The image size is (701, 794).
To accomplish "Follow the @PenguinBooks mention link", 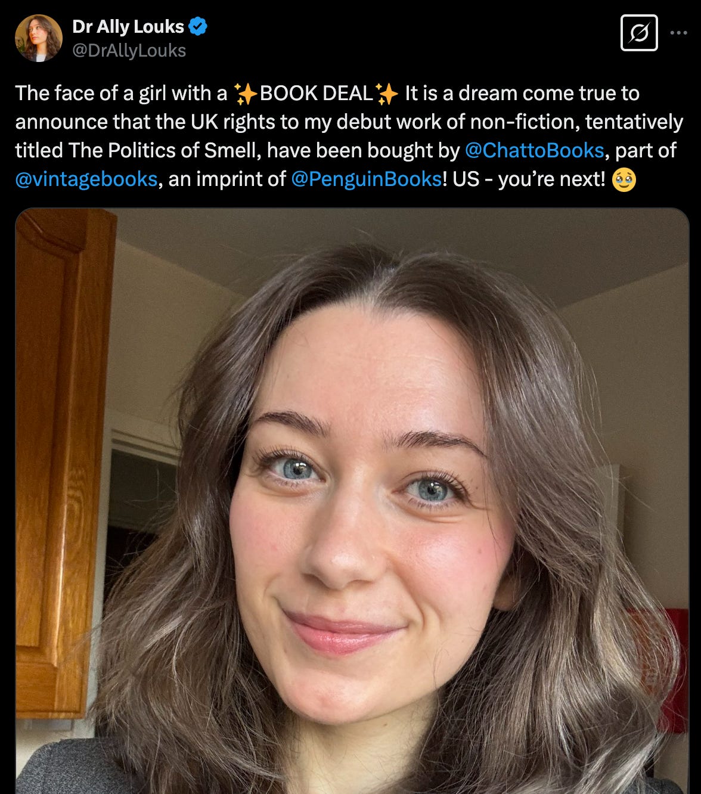I will (x=367, y=179).
